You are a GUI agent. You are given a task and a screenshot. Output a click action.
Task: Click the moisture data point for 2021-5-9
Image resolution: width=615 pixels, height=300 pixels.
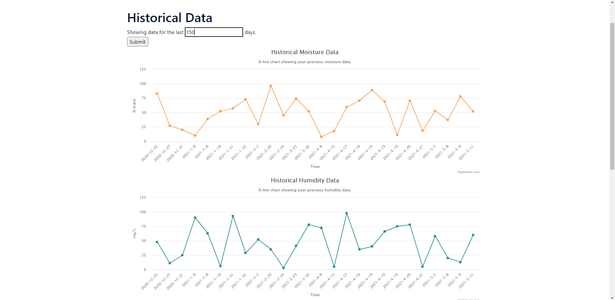pyautogui.click(x=460, y=96)
